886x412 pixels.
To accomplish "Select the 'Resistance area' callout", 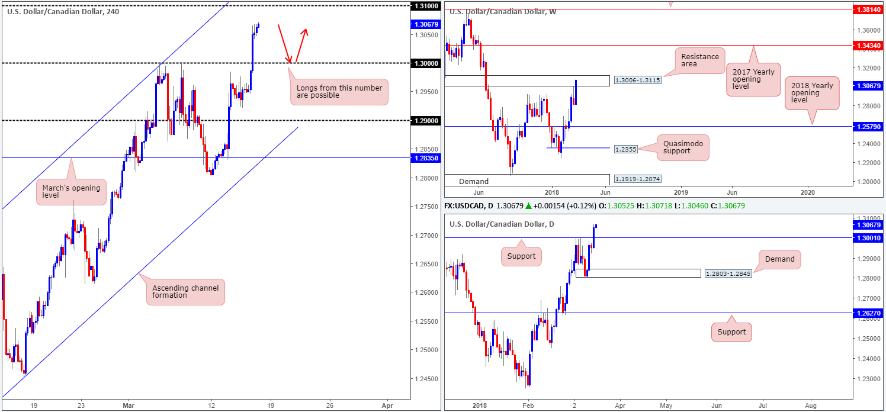I will [x=700, y=61].
